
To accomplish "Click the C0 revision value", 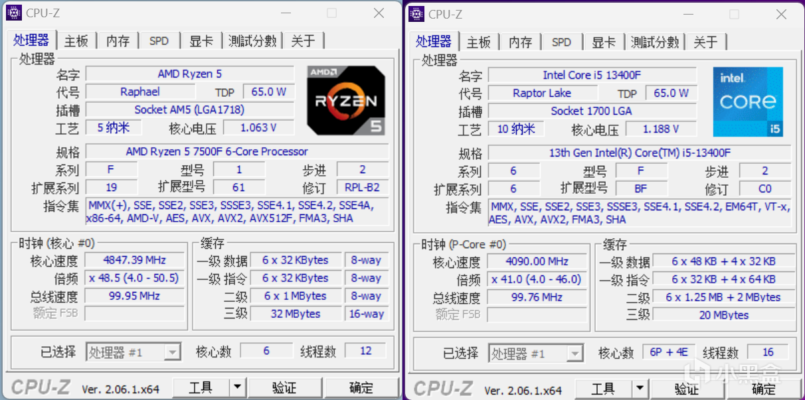I will click(765, 189).
